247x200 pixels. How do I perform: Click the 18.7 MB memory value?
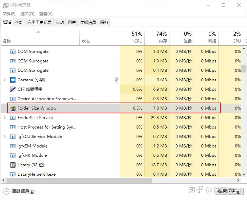point(159,165)
